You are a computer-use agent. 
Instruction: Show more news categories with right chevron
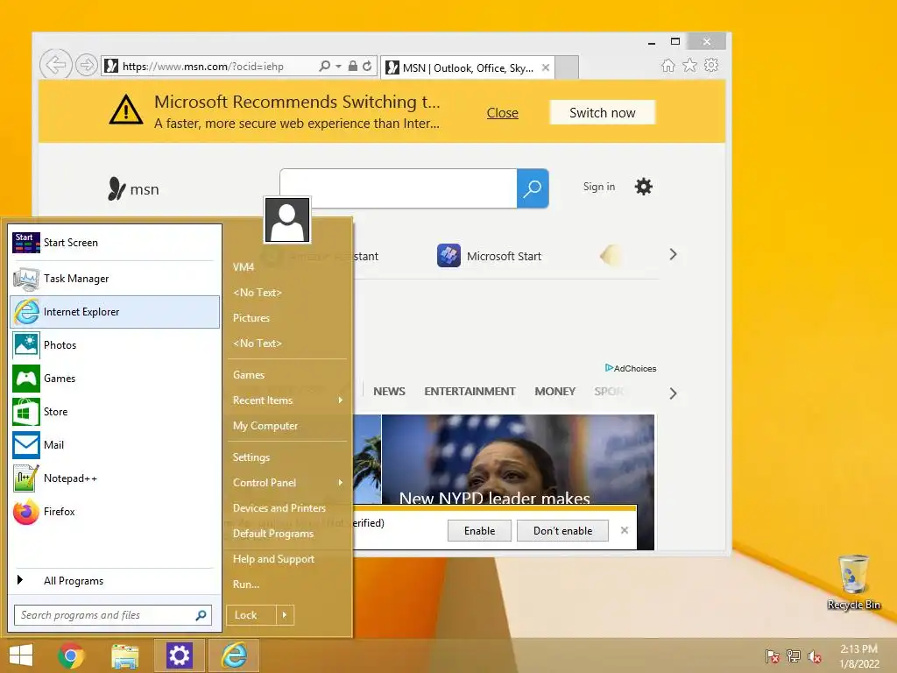(x=674, y=393)
